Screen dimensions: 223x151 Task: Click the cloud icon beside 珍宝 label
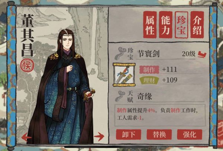[120, 53]
